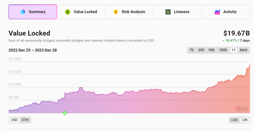Set chart scale to LOG

click(x=234, y=120)
